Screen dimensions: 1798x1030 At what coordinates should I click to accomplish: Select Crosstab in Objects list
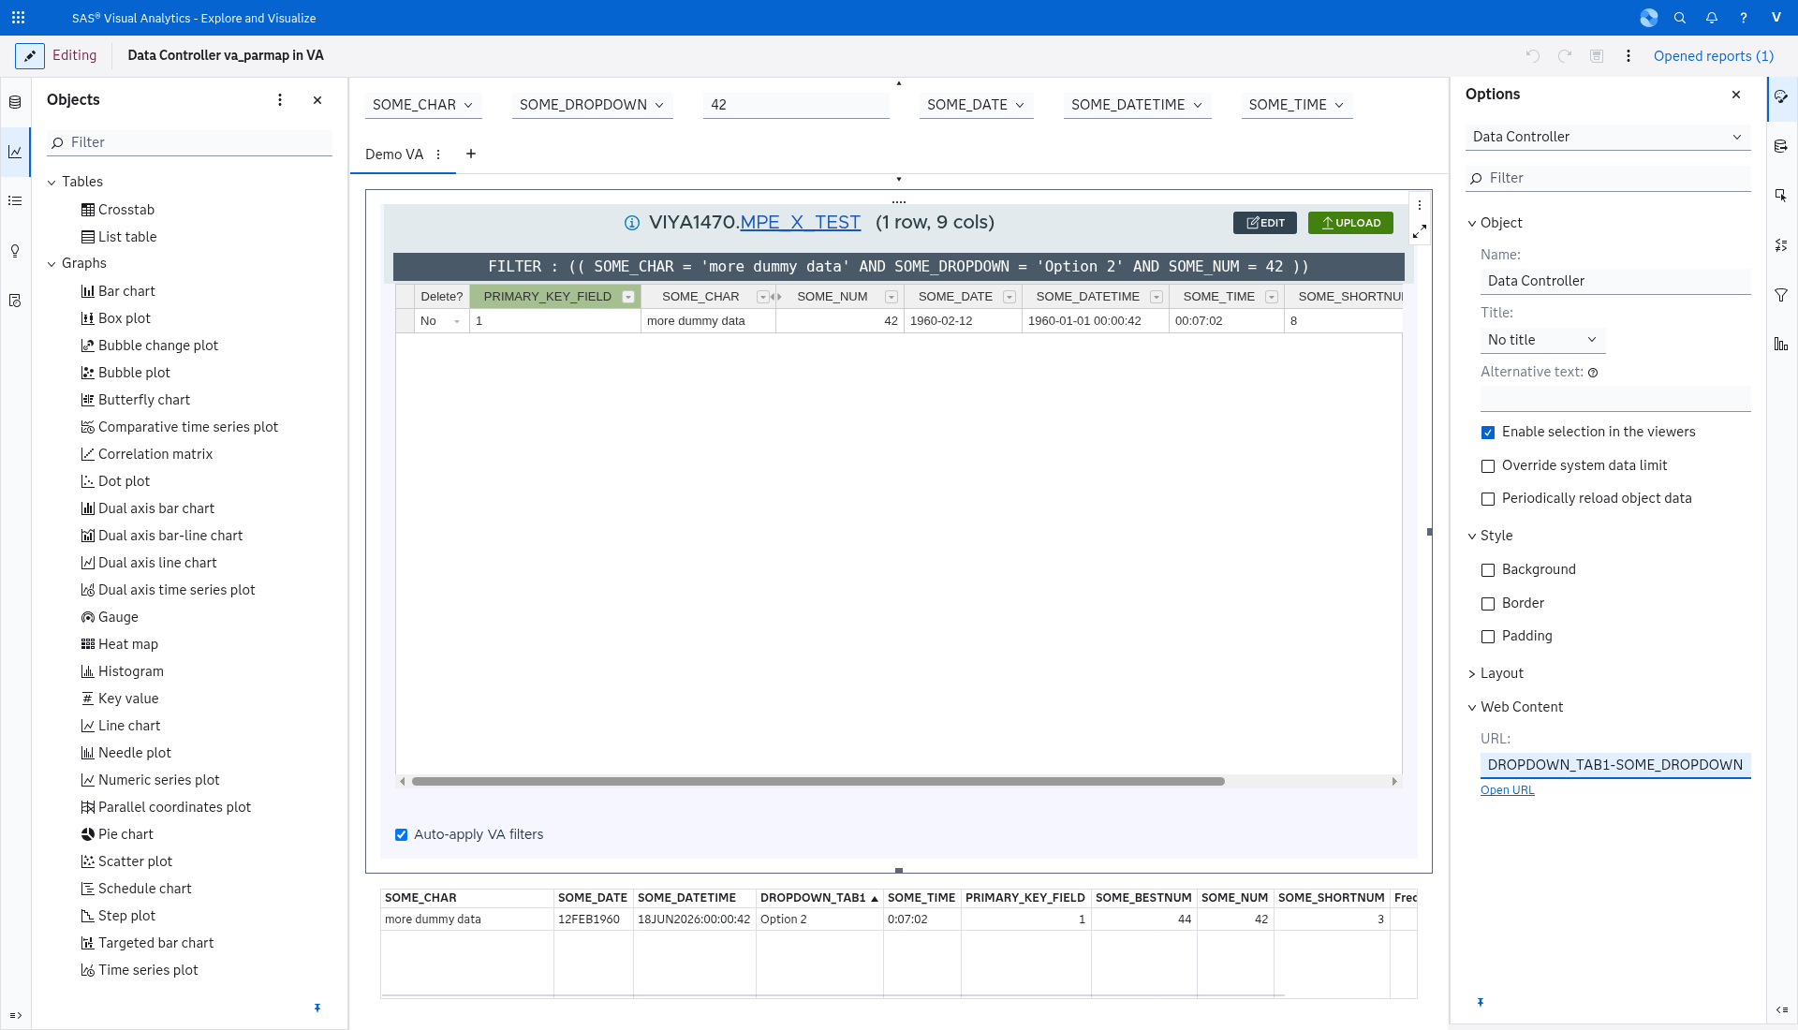pyautogui.click(x=125, y=210)
